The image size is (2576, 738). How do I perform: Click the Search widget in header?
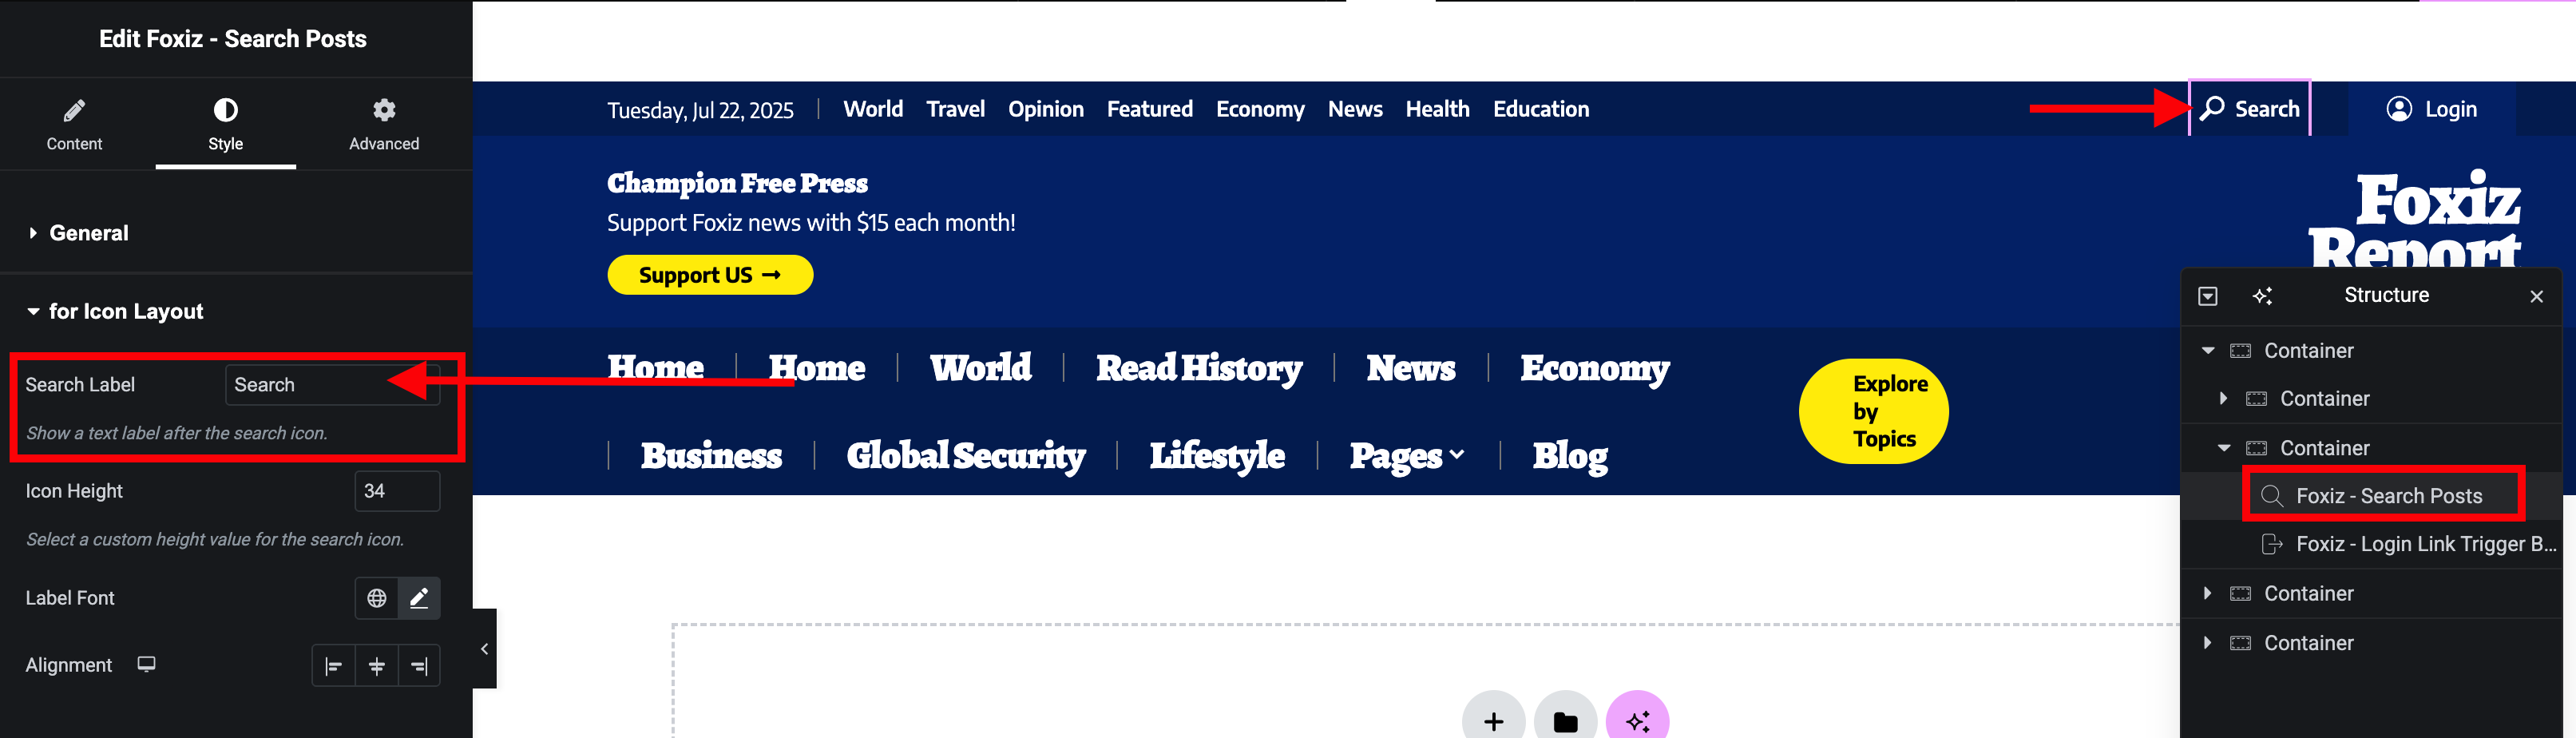click(x=2250, y=109)
